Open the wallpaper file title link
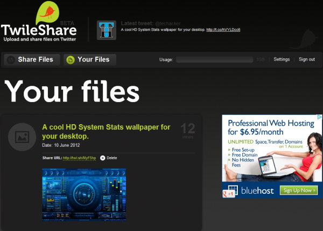Viewport: 323px width, 231px height. (106, 132)
